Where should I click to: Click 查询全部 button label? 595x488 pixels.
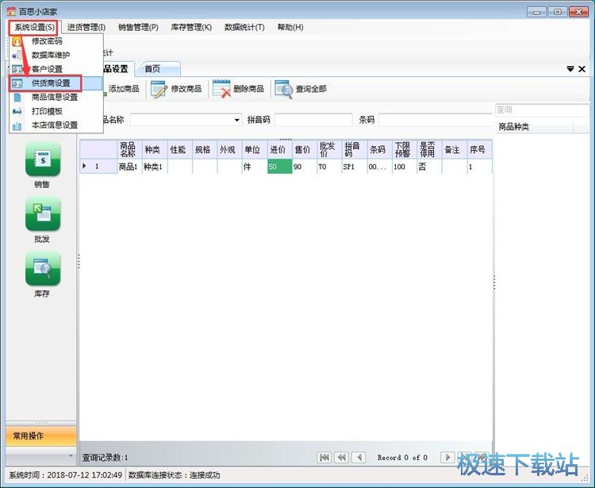[x=311, y=89]
